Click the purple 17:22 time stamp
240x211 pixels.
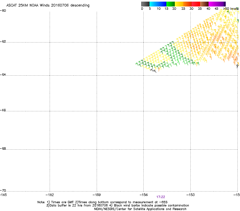161,197
